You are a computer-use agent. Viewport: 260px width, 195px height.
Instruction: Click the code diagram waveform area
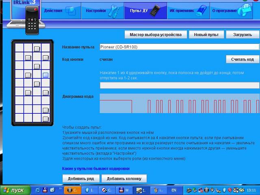tap(179, 104)
